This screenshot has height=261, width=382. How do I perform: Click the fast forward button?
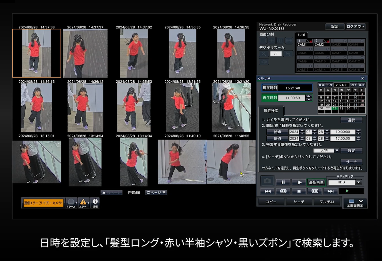(x=315, y=191)
